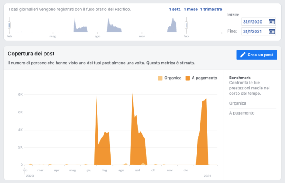The image size is (285, 183).
Task: Toggle the Organica series via legend label
Action: [172, 78]
